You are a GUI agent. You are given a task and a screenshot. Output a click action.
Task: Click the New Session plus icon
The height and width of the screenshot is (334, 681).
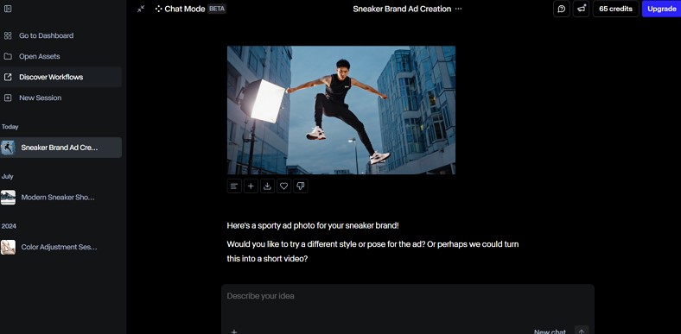point(8,98)
